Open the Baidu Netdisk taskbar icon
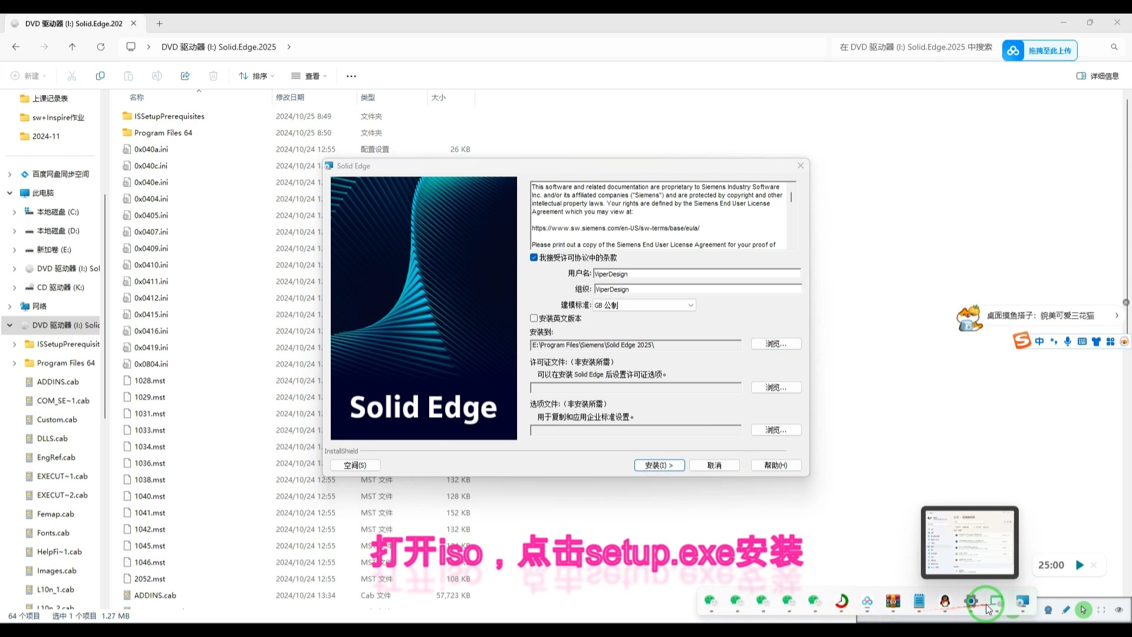Viewport: 1132px width, 637px height. [867, 601]
